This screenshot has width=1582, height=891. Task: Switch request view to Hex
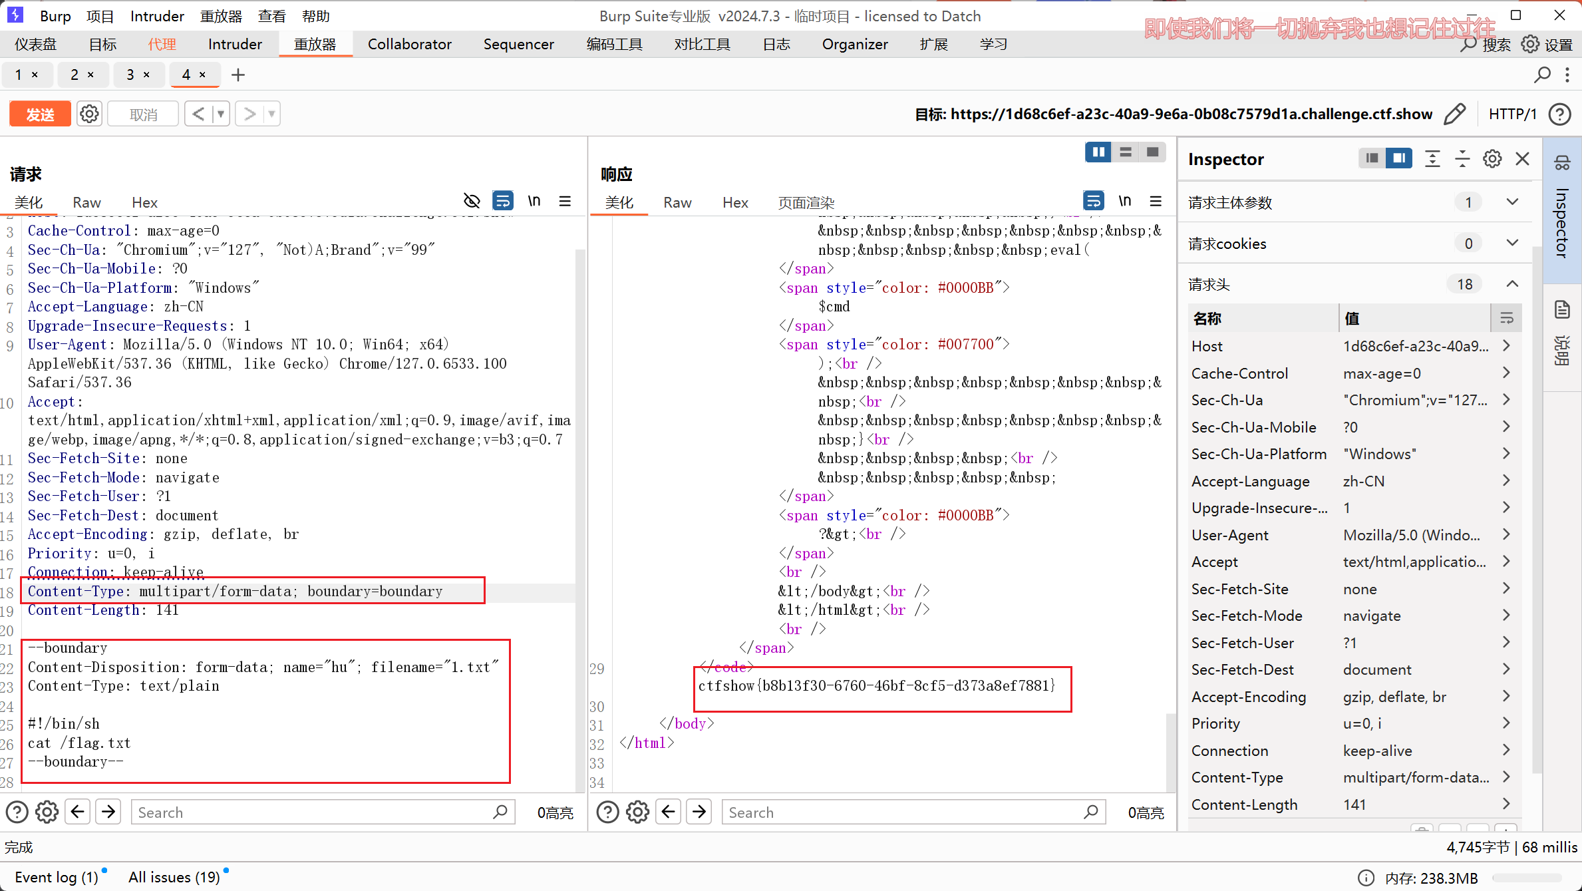pyautogui.click(x=144, y=202)
